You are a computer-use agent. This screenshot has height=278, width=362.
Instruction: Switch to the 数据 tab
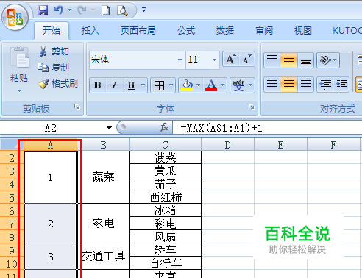coord(225,31)
